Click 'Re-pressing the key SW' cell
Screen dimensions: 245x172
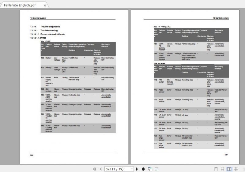221,124
